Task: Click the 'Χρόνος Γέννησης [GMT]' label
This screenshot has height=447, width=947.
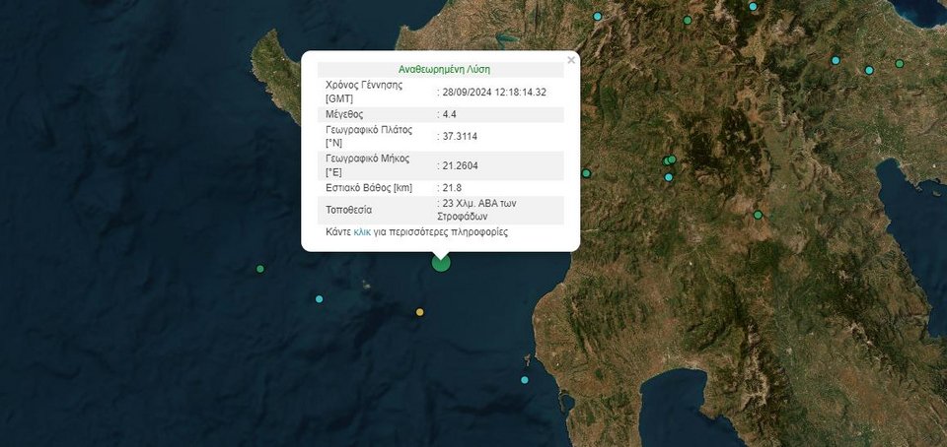Action: [364, 93]
